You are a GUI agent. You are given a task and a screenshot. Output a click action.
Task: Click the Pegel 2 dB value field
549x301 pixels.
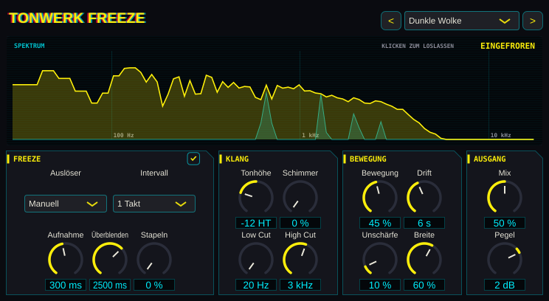[x=505, y=285]
